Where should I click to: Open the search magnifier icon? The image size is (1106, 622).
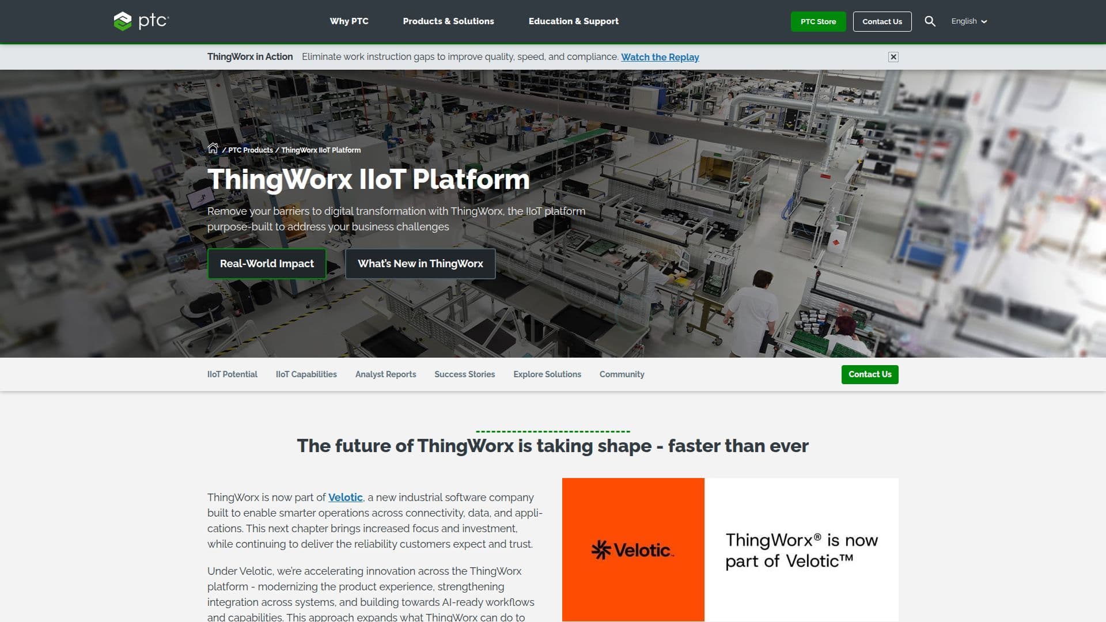[x=930, y=21]
